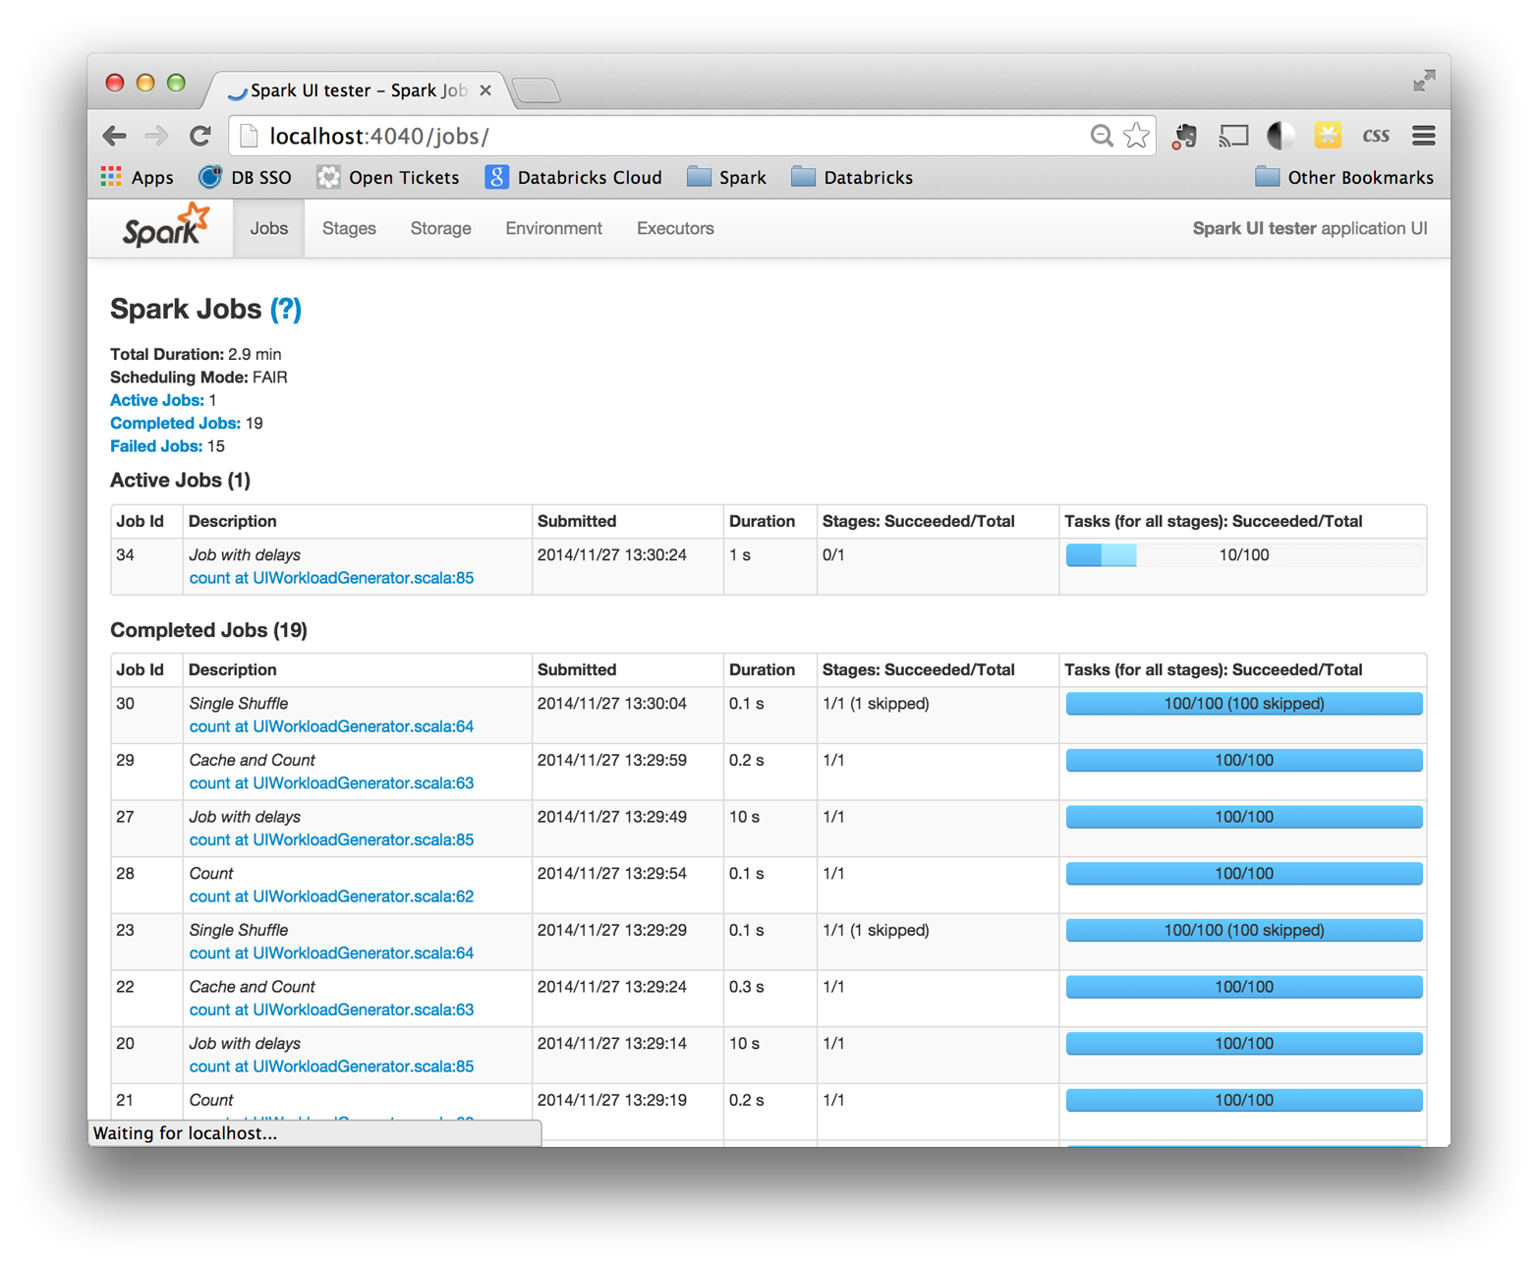Open job 28 count at scala:62 link
Screen dimensions: 1538x1268
point(331,896)
